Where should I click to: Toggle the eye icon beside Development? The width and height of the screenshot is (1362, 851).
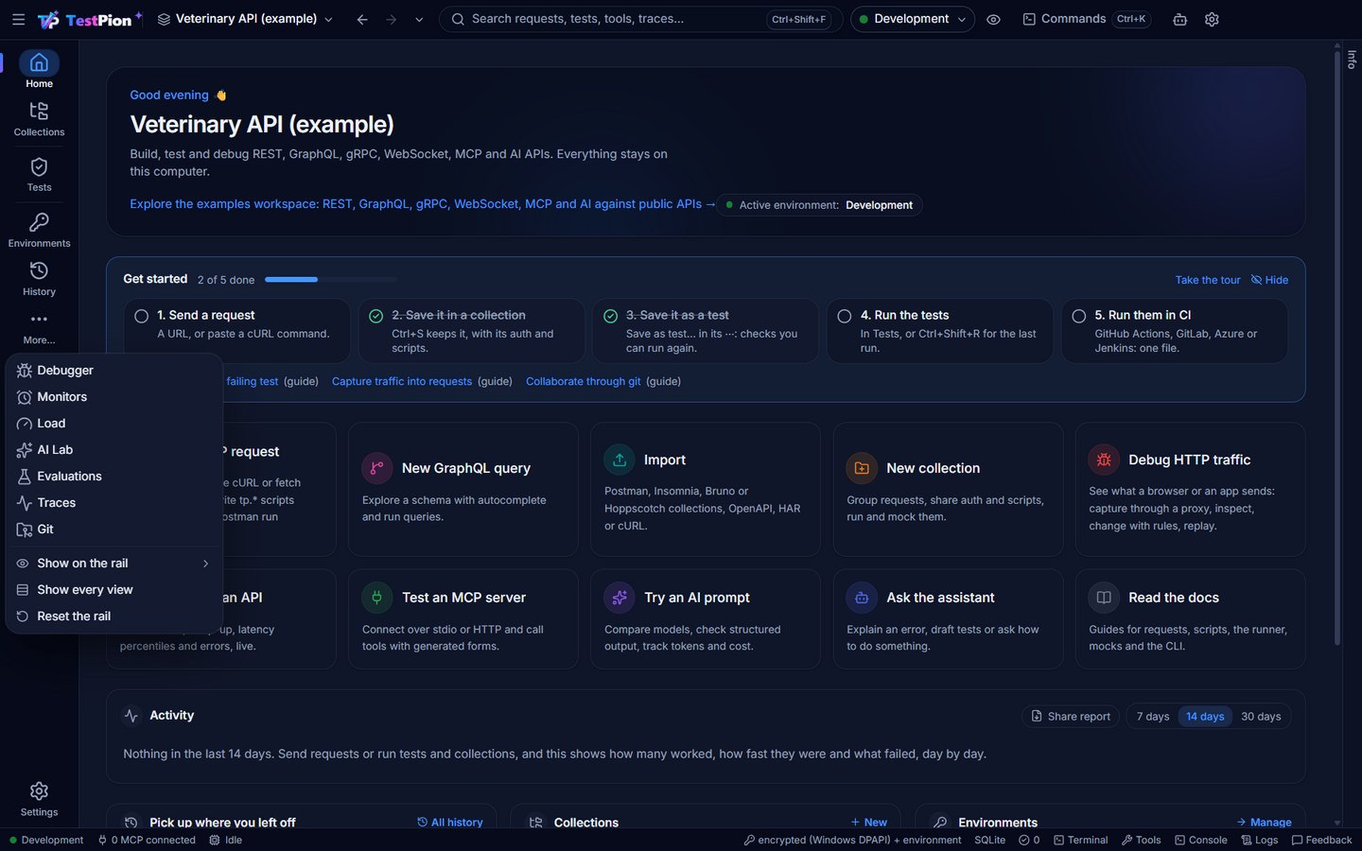click(993, 19)
